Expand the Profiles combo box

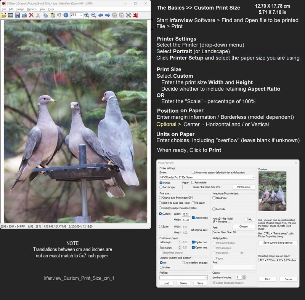(x=205, y=278)
